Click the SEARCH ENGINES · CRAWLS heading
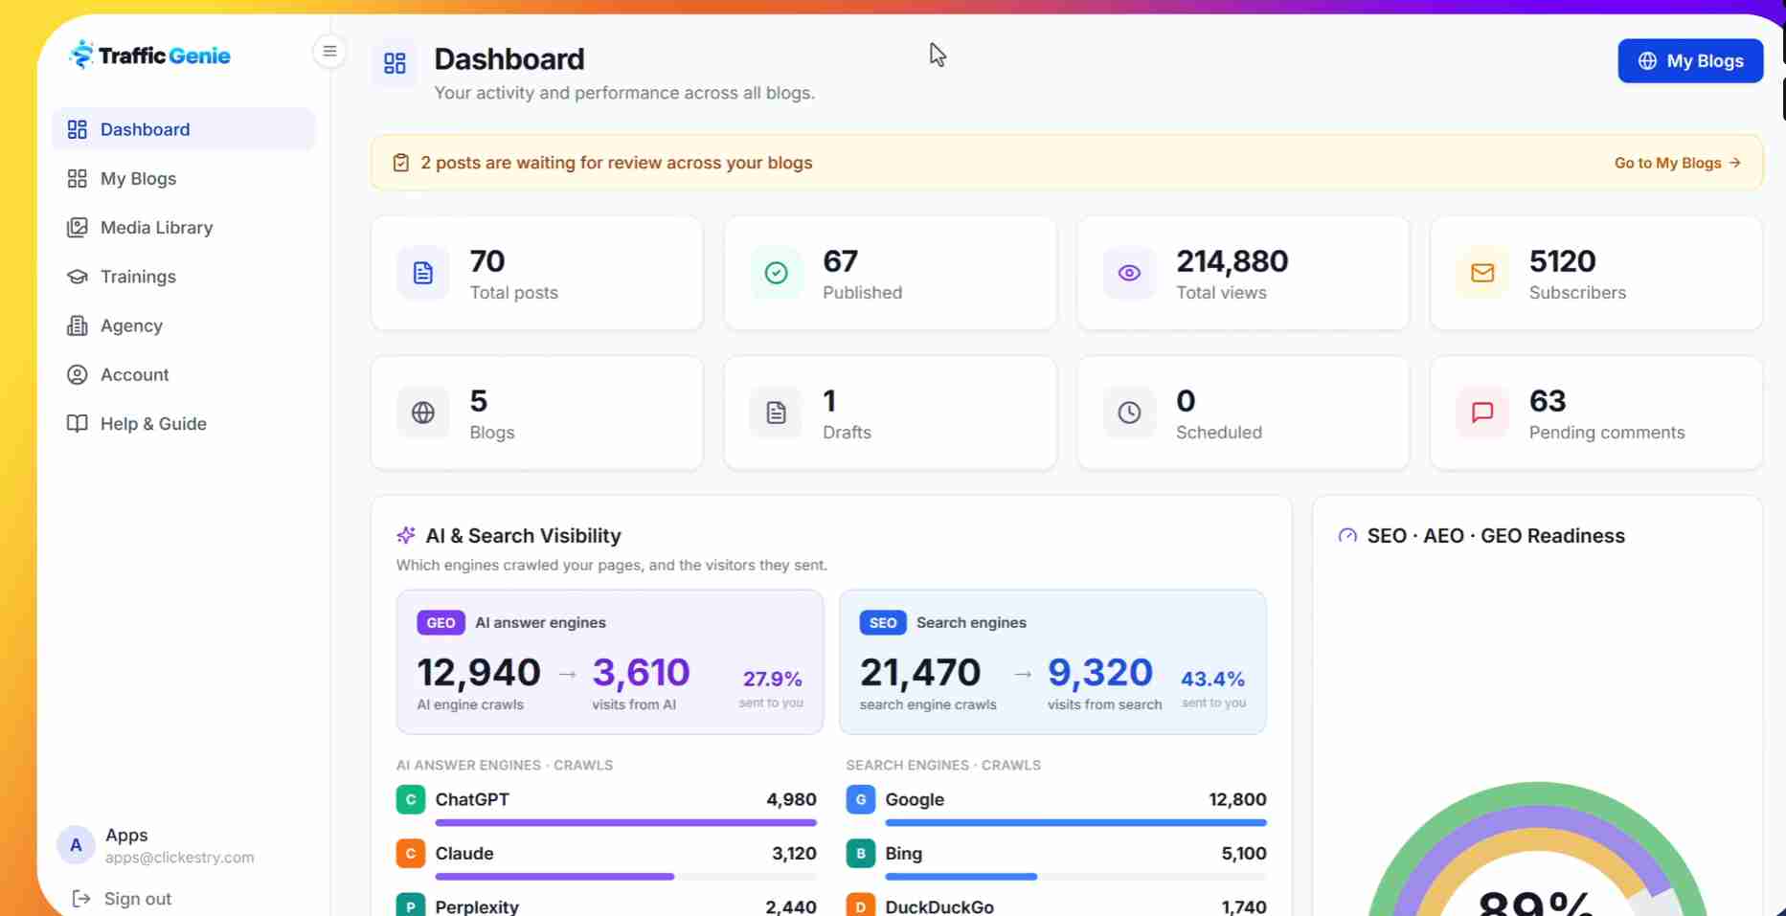This screenshot has width=1786, height=916. 943,765
